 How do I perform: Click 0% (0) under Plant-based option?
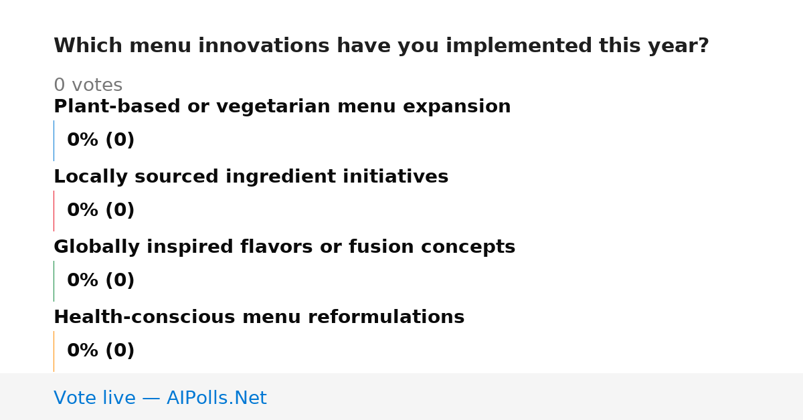[x=100, y=140]
